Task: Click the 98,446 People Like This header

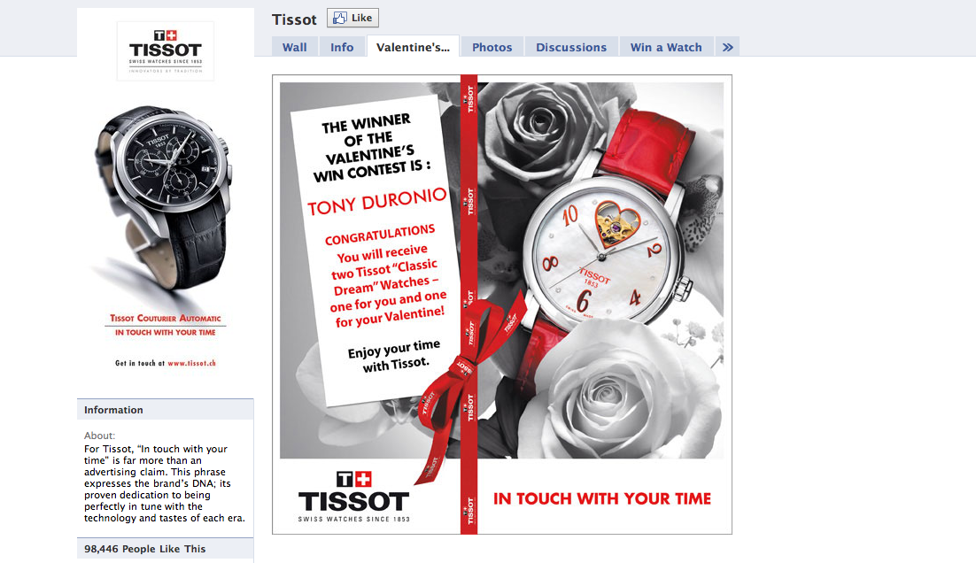Action: (x=165, y=549)
